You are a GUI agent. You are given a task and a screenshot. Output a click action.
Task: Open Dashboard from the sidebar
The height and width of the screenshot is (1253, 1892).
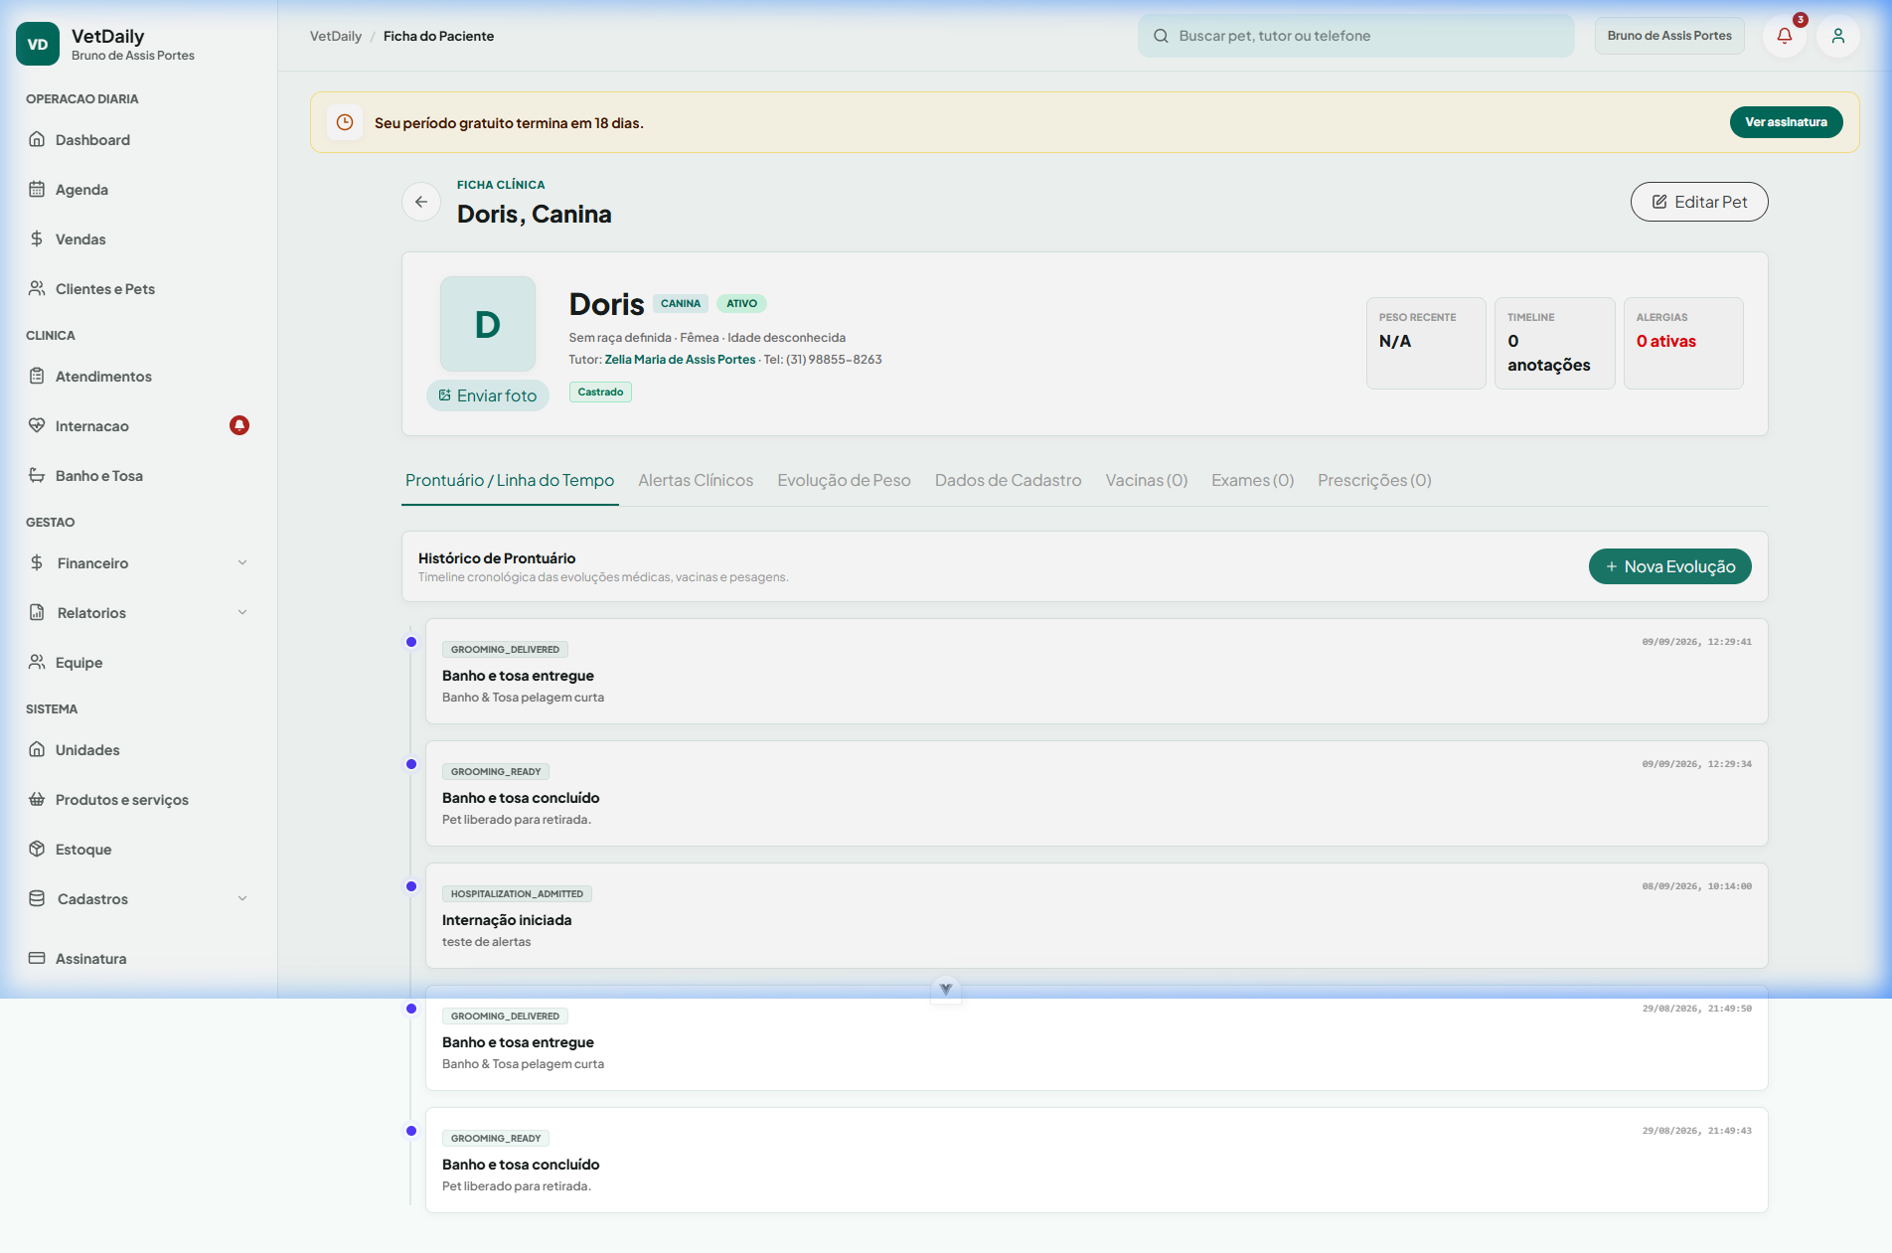139,140
